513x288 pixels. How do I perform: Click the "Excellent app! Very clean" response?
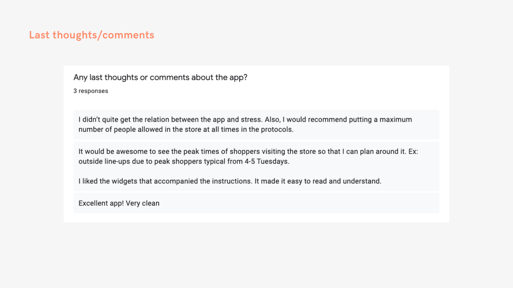click(x=119, y=203)
